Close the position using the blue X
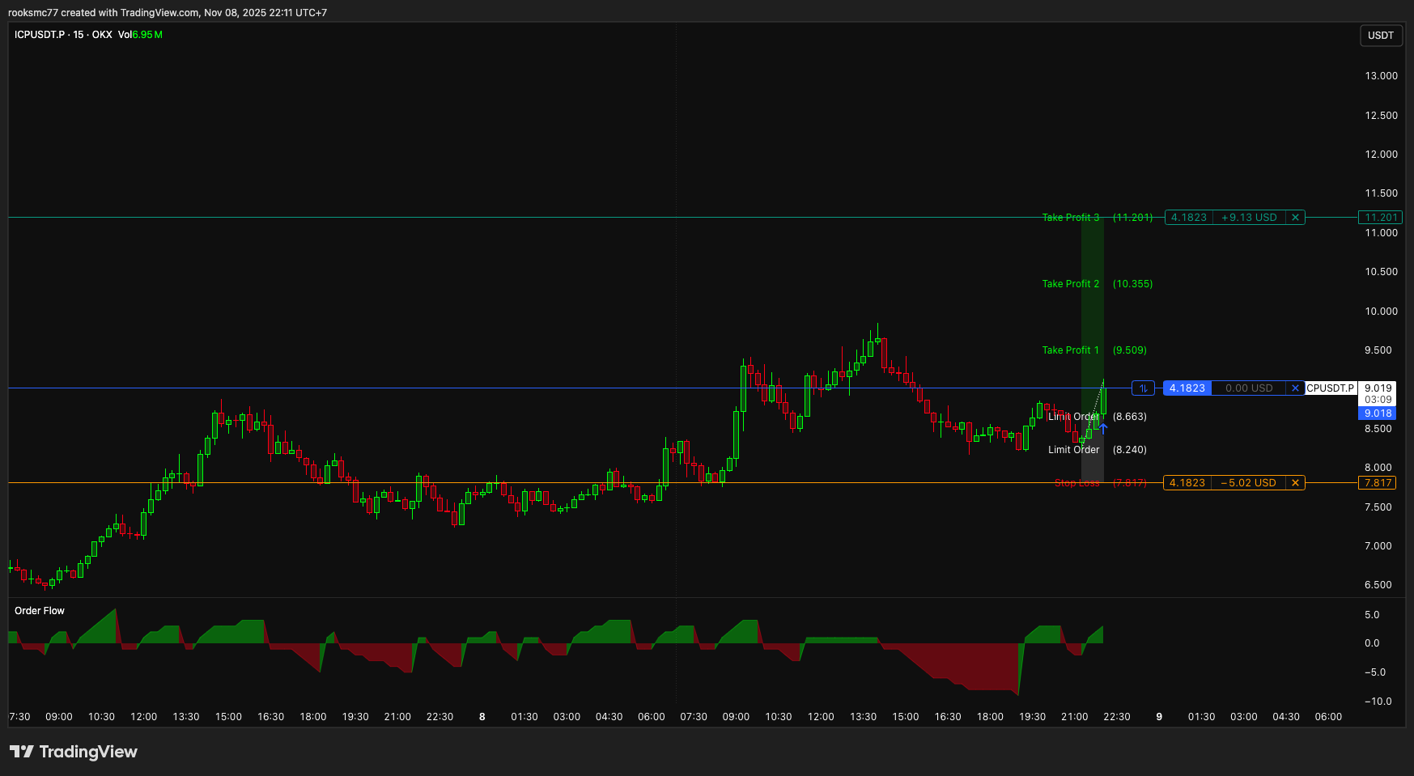 click(x=1295, y=388)
